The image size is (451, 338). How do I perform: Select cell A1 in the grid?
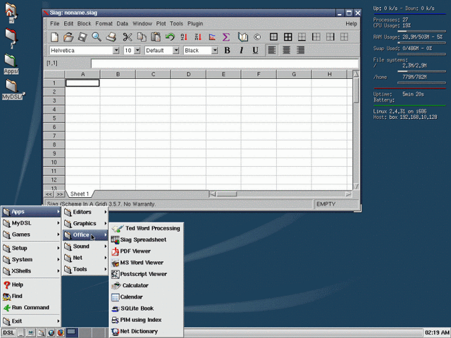pos(82,83)
